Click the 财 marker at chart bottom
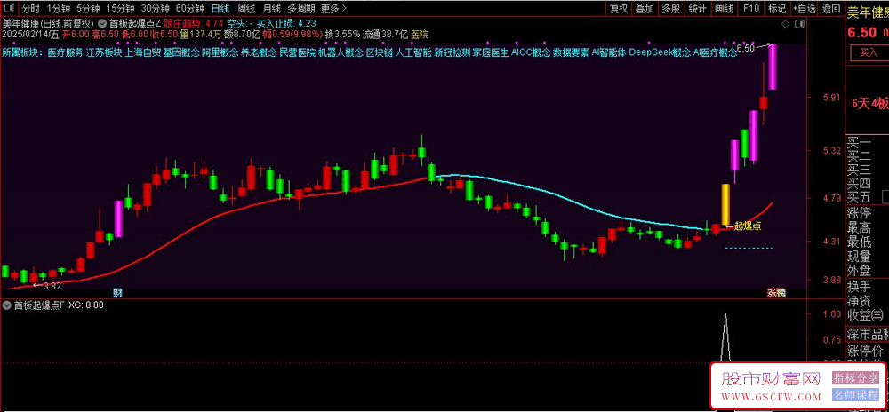 point(117,293)
